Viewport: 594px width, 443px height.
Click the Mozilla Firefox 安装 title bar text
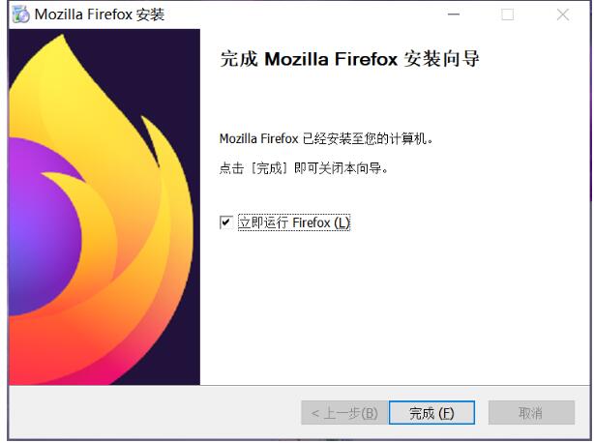(100, 15)
